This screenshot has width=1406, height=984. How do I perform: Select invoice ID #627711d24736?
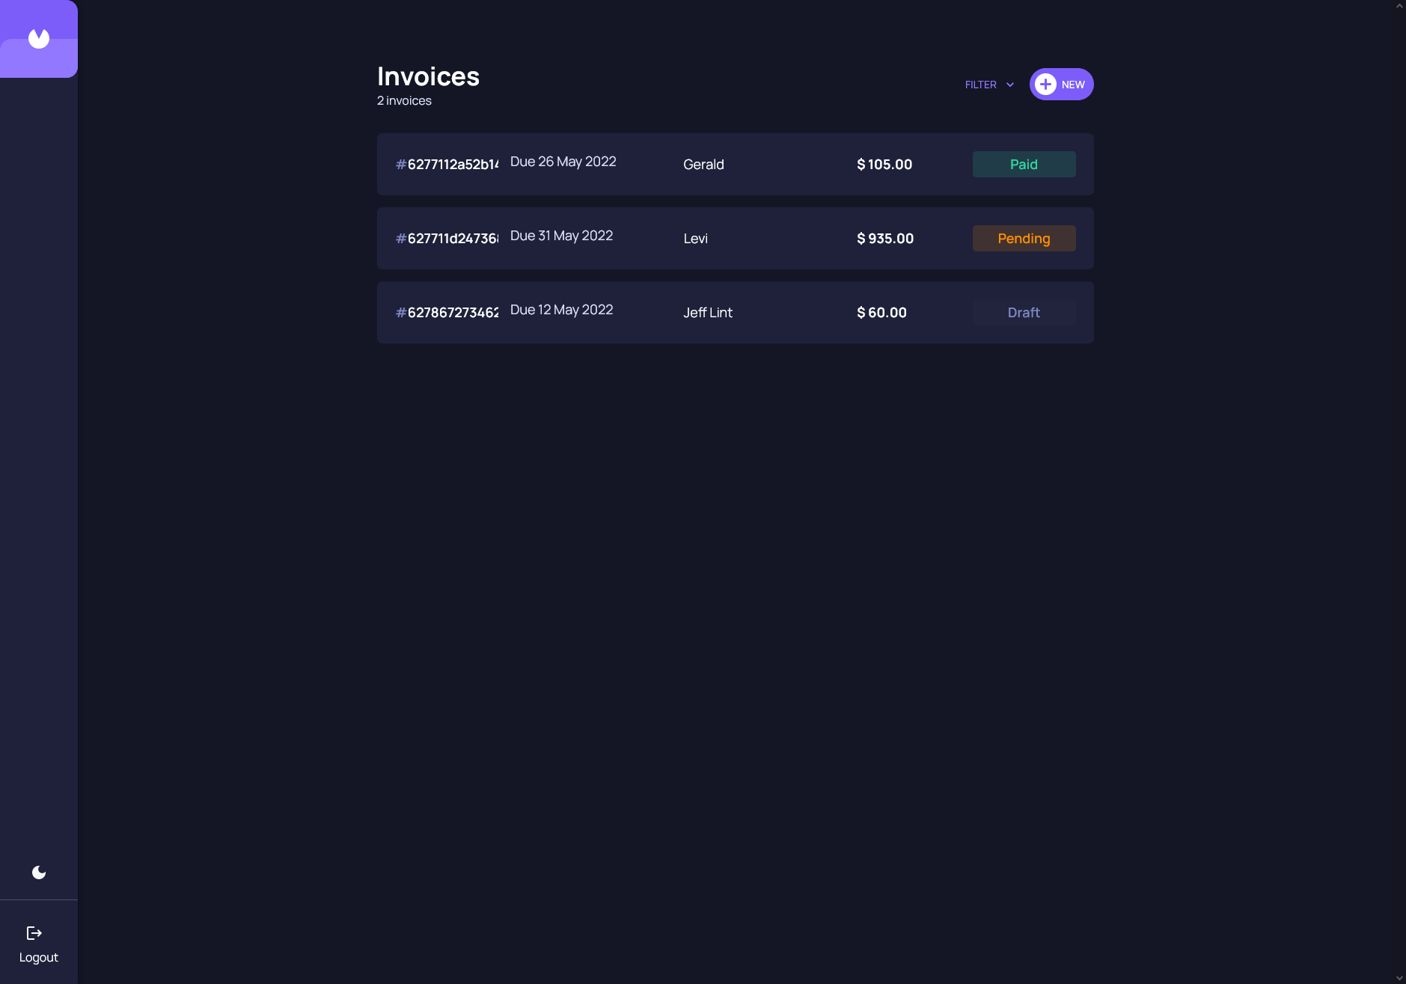pos(447,239)
